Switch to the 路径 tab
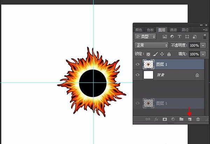Viewport: 210px width, 144px height. pyautogui.click(x=185, y=30)
